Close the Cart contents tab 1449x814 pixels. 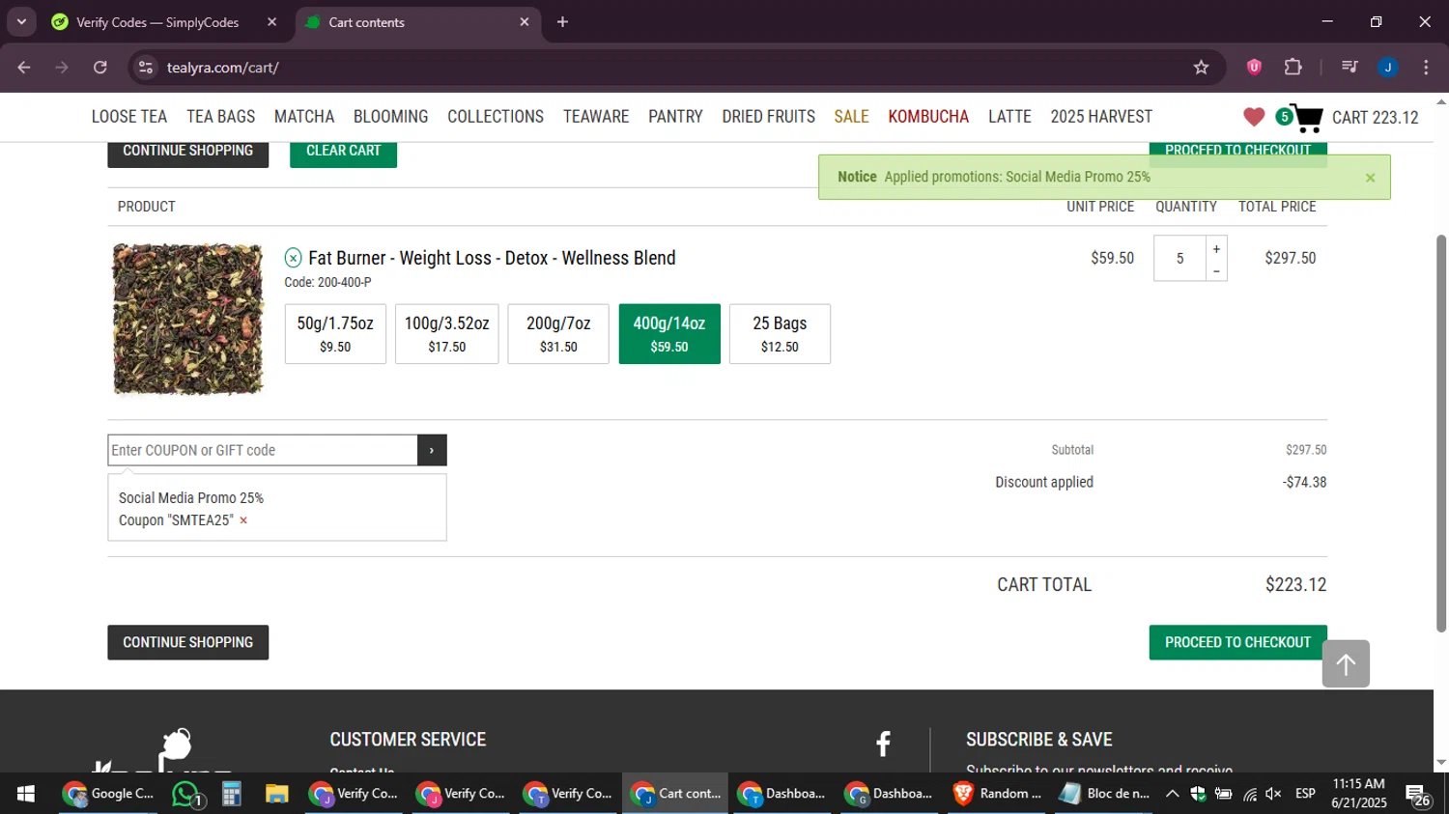pos(525,22)
